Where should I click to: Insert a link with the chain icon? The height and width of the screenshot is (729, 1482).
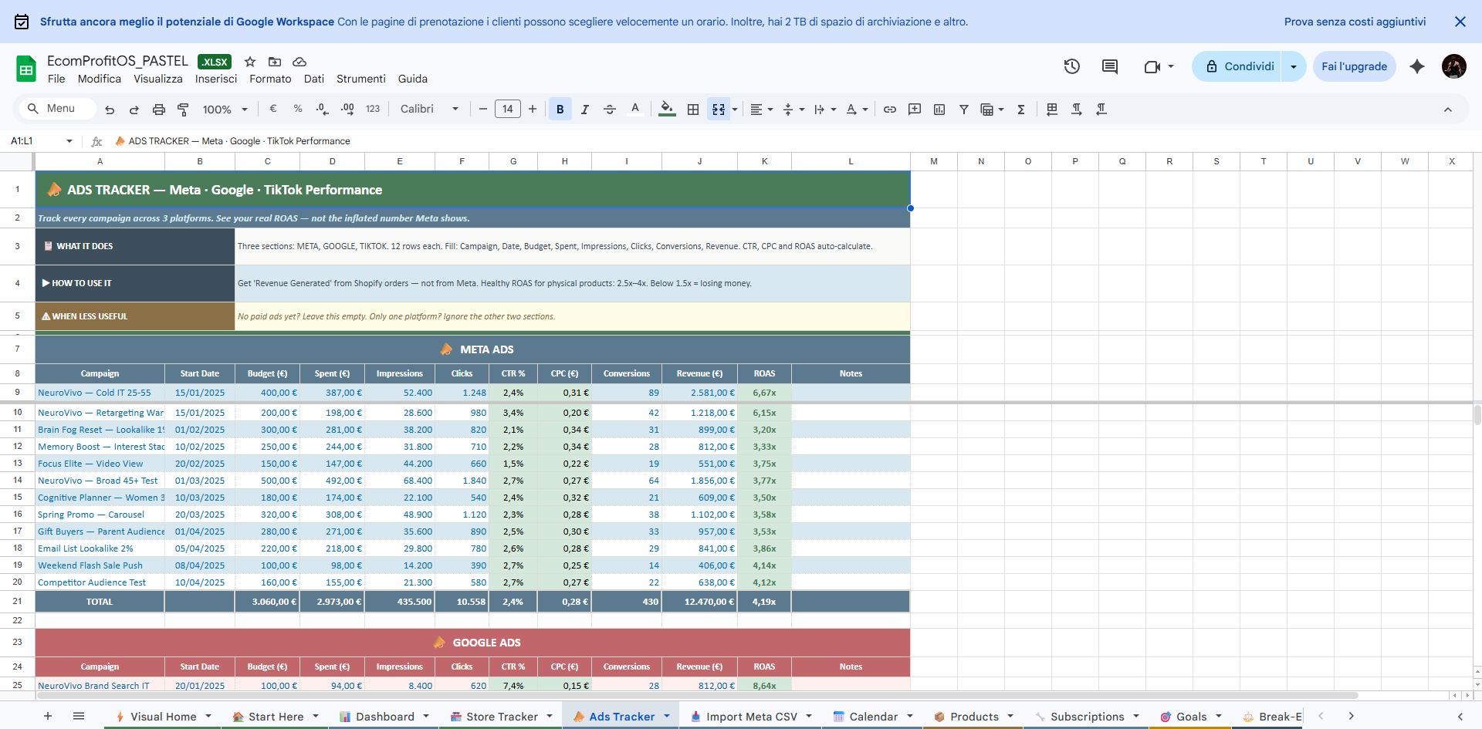pos(890,109)
